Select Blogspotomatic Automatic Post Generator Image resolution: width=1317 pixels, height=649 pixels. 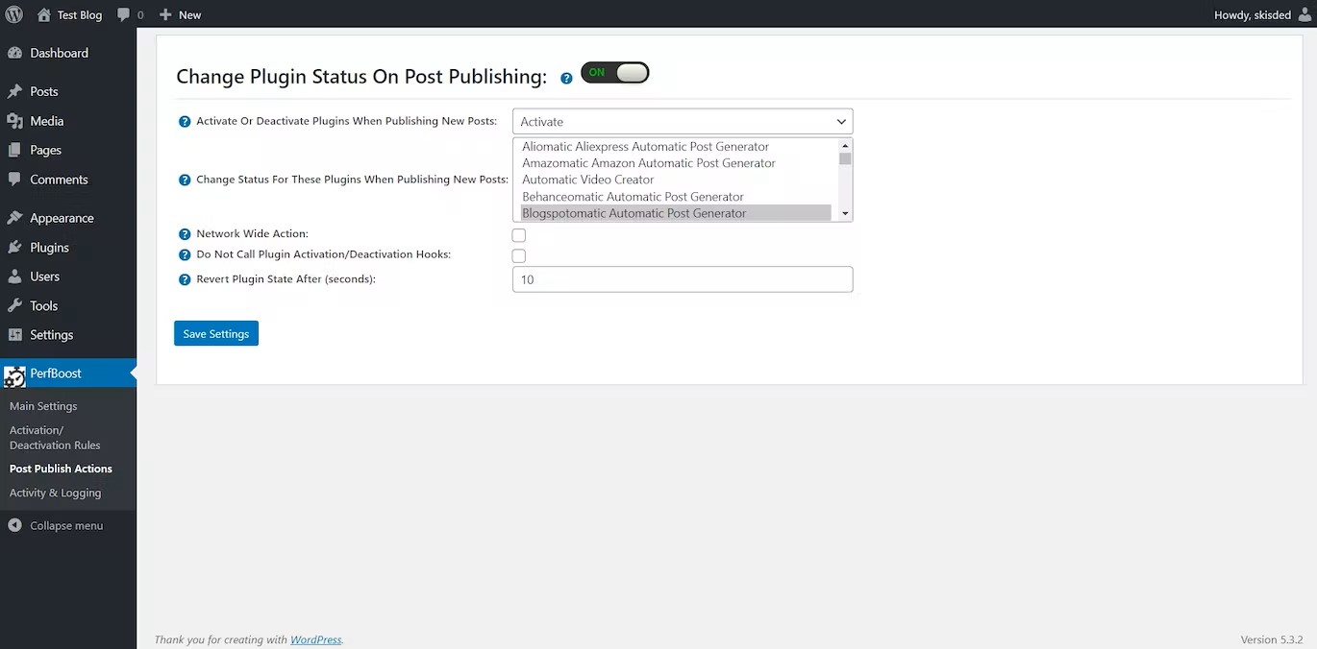[x=676, y=213]
